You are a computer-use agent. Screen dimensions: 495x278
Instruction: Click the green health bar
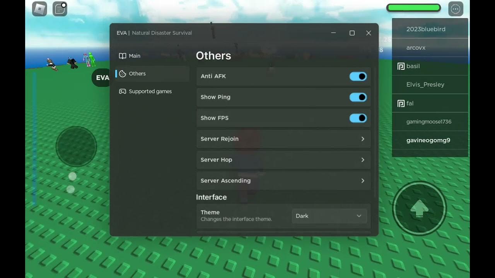click(x=414, y=8)
